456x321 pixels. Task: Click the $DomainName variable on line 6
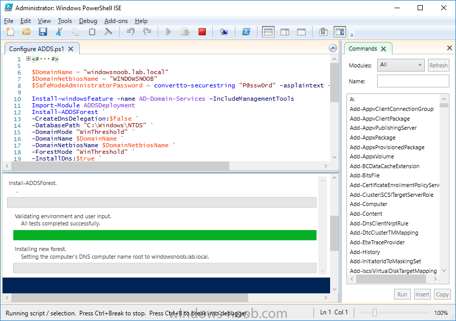coord(52,72)
